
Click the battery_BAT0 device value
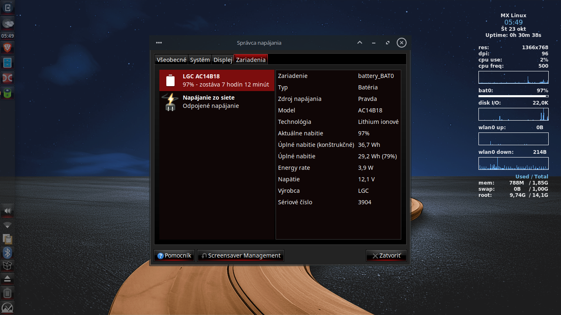point(376,76)
